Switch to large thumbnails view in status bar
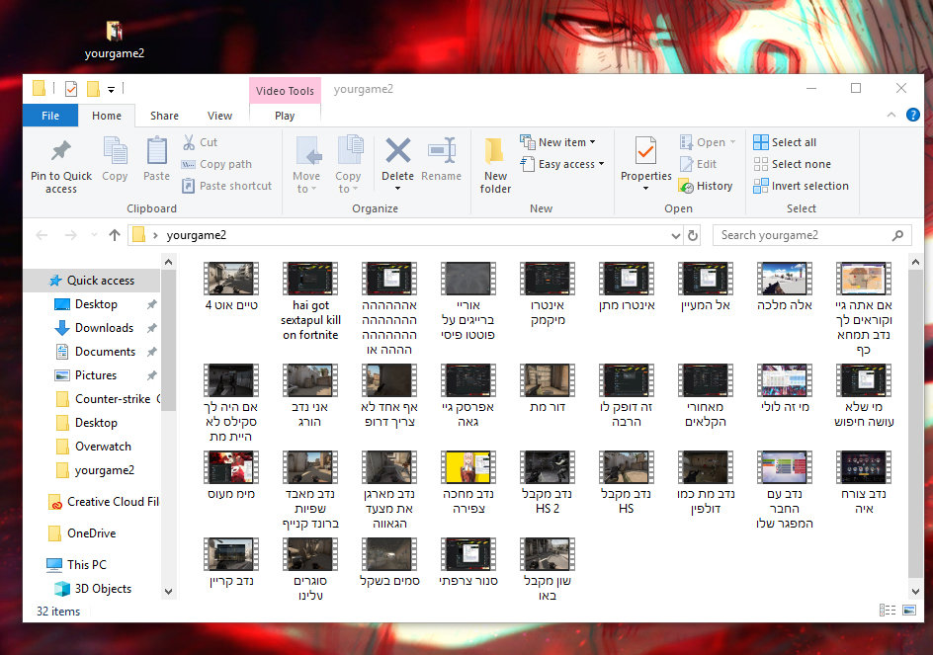 click(909, 610)
